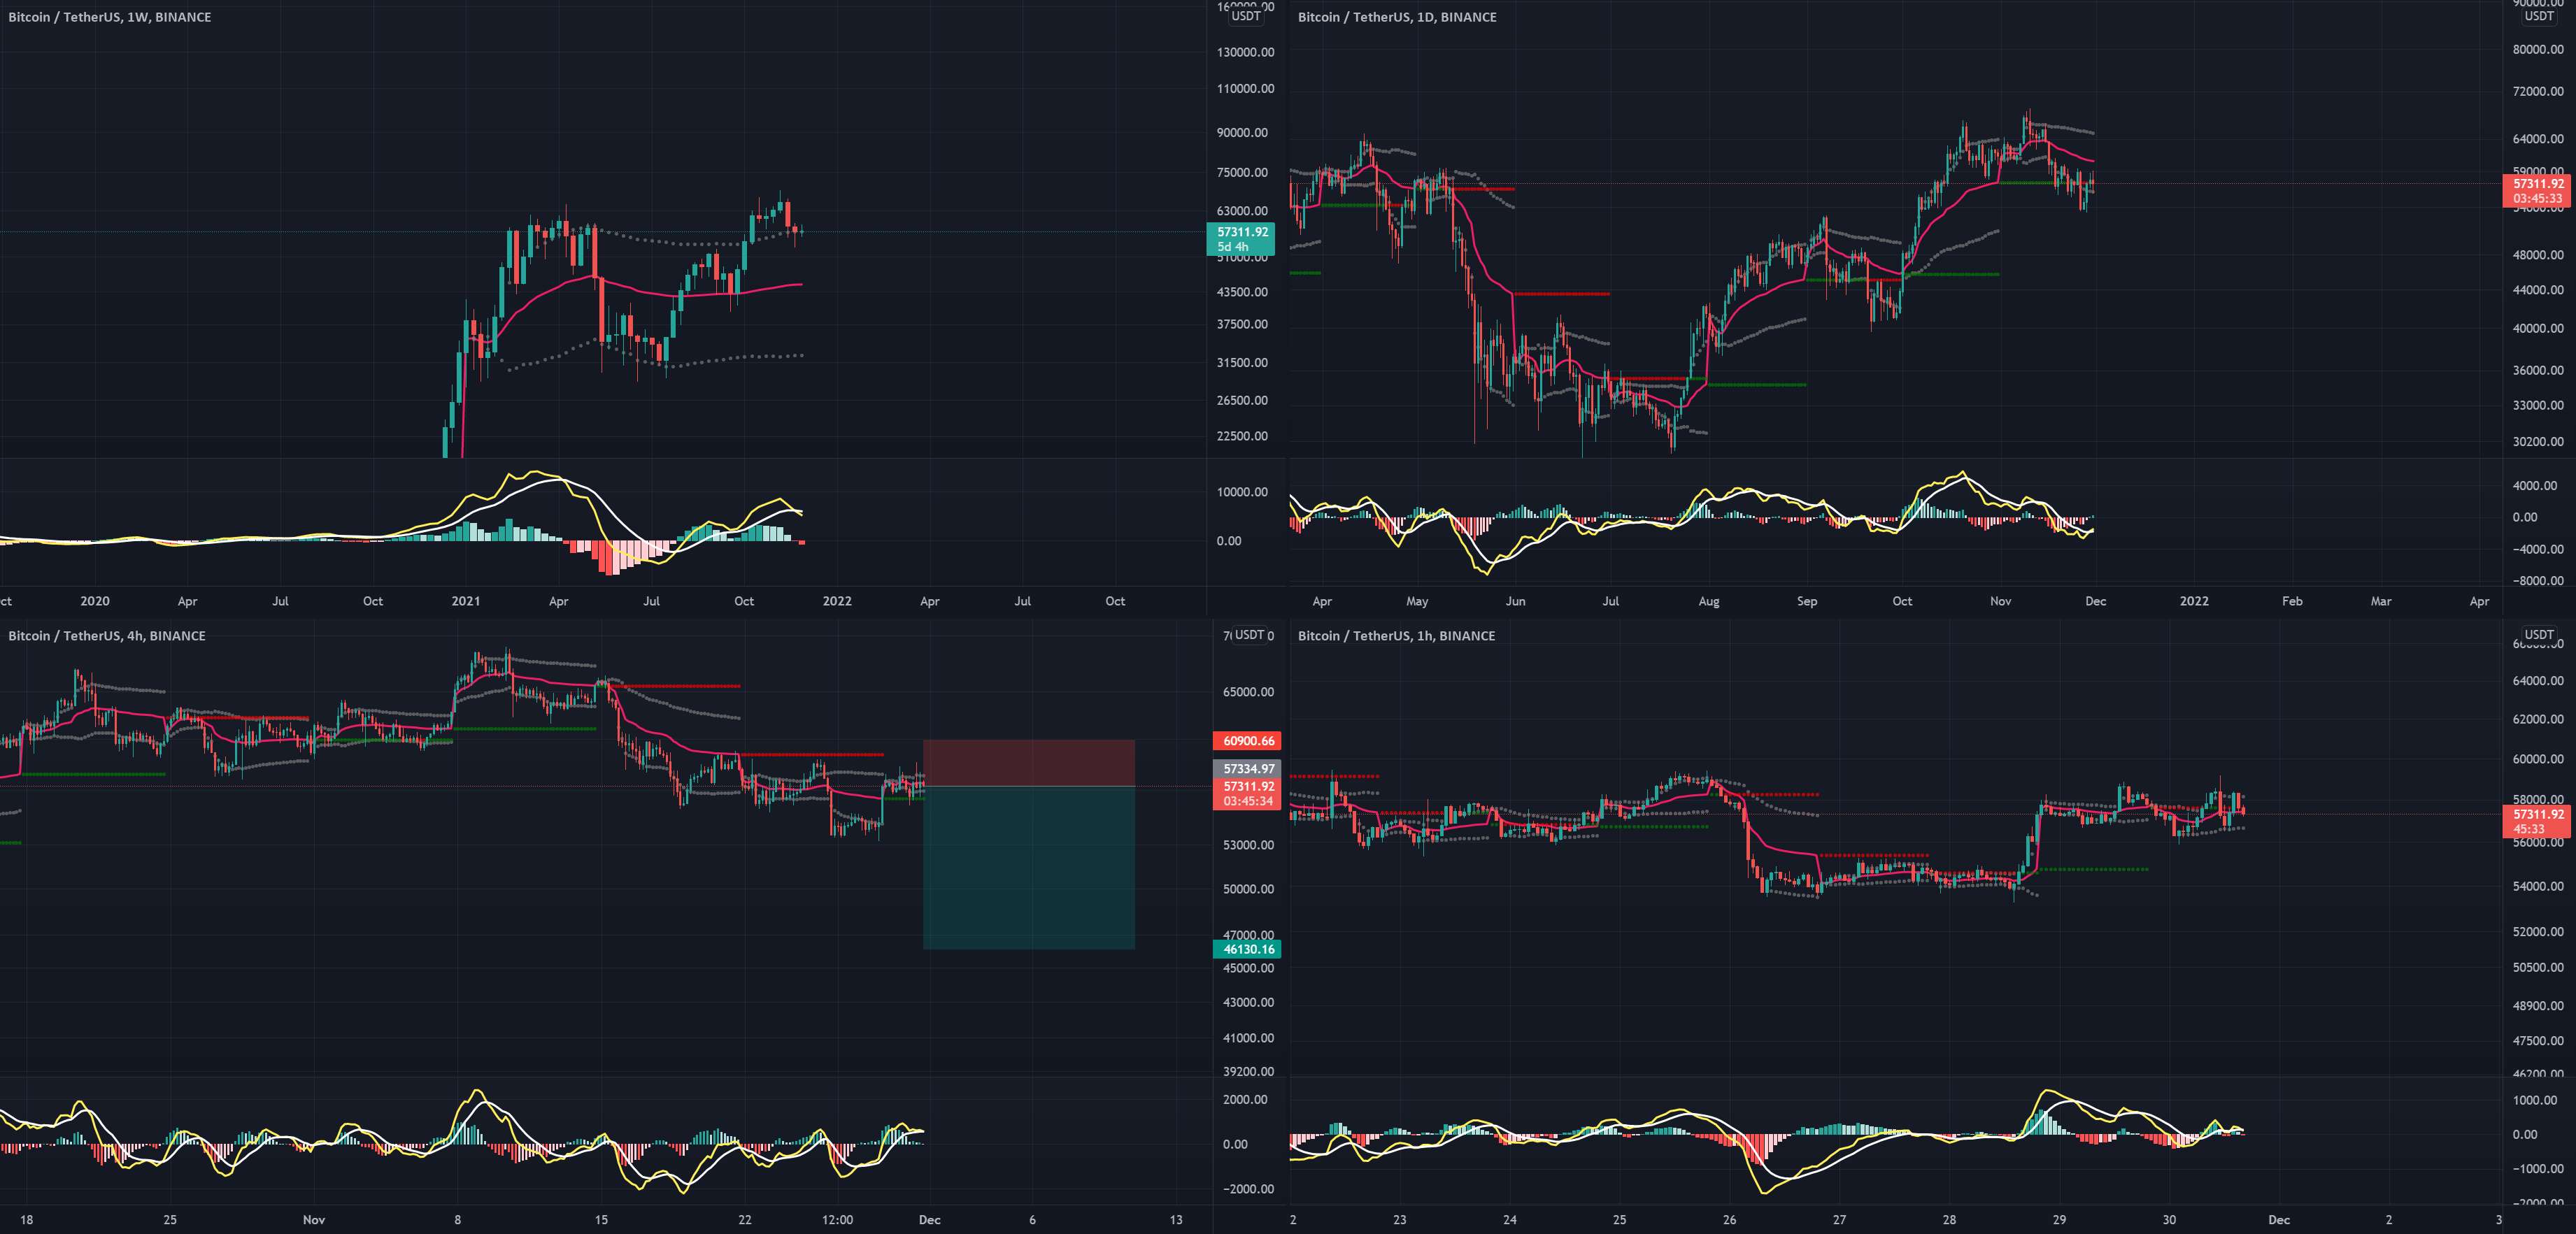The width and height of the screenshot is (2576, 1234).
Task: Click the 30 label on 1h time axis
Action: coord(2169,1220)
